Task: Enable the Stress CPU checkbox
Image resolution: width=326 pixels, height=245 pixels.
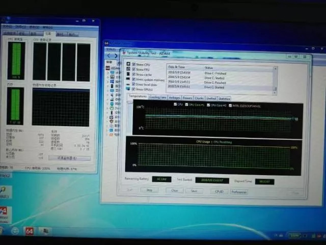Action: click(x=134, y=64)
